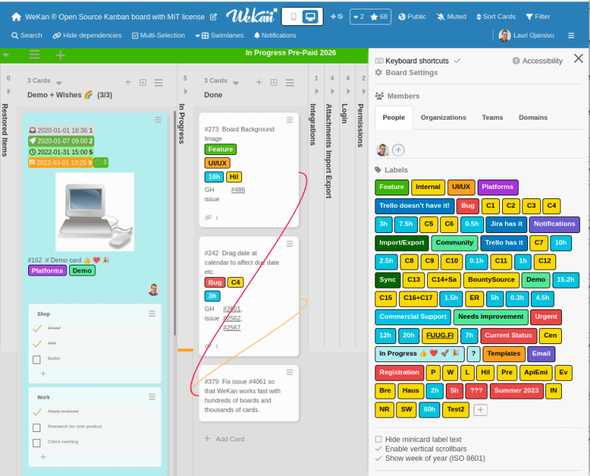
Task: Expand the Integrations collapsed list
Action: tap(316, 91)
